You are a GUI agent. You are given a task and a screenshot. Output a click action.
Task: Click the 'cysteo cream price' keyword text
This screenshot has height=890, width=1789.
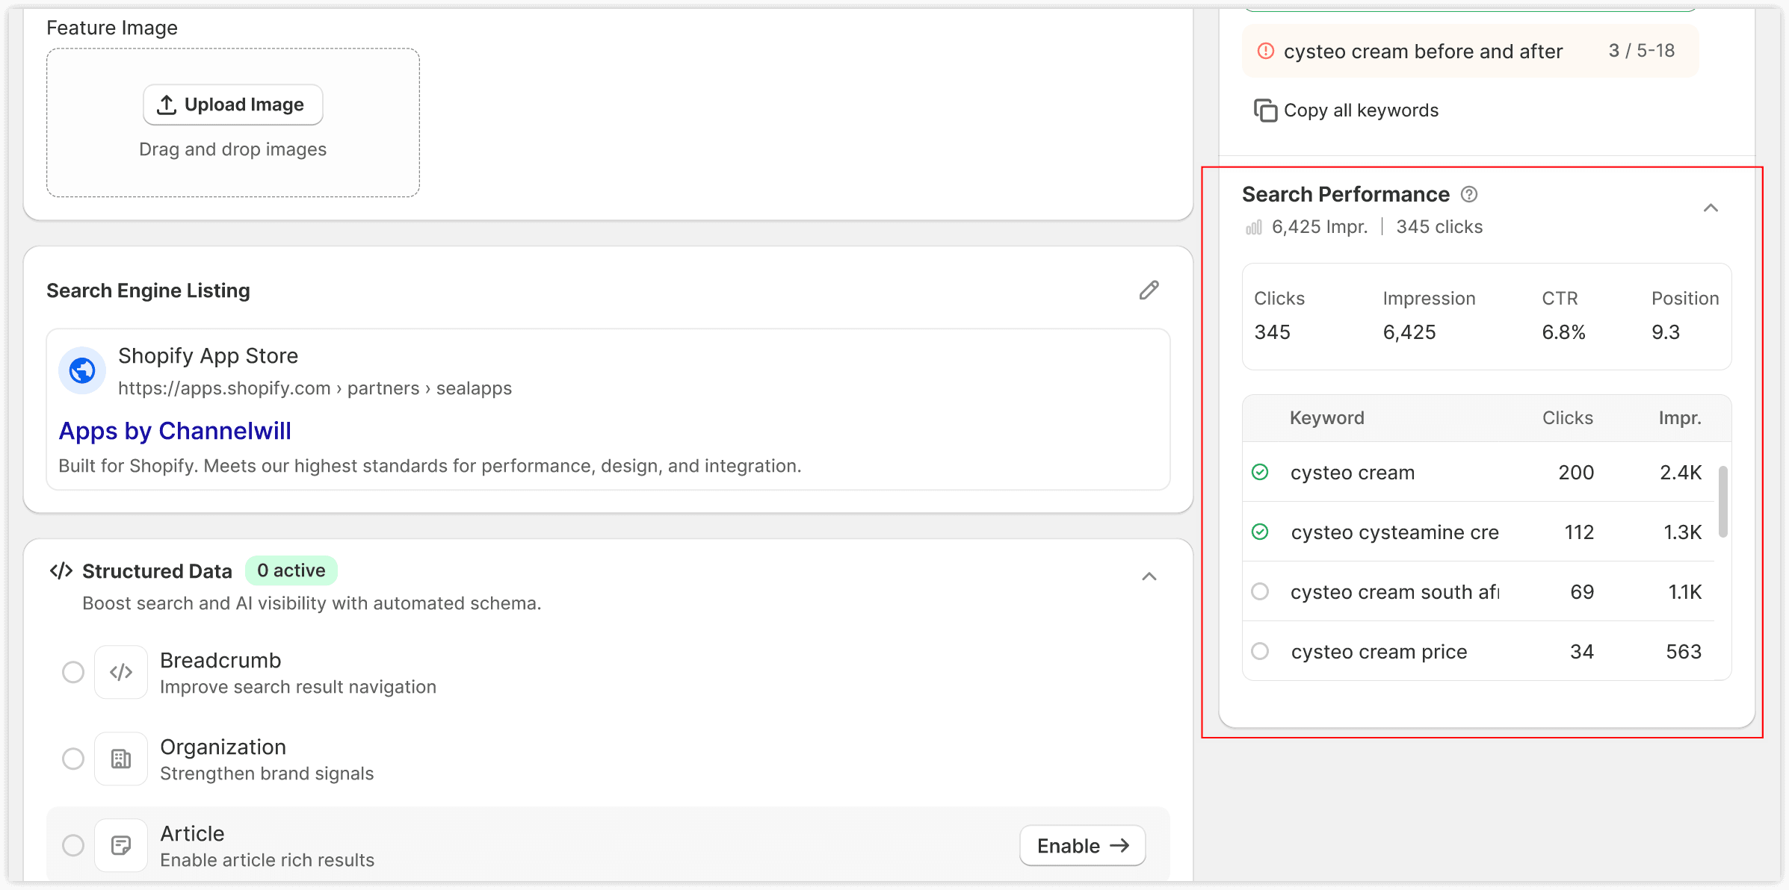tap(1379, 652)
